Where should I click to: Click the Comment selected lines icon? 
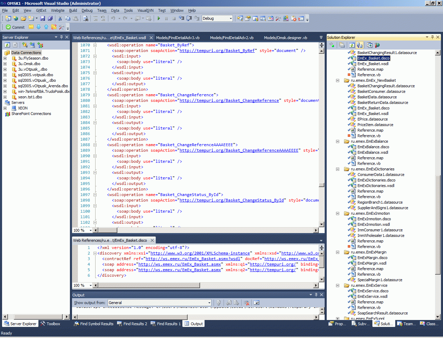(x=96, y=18)
